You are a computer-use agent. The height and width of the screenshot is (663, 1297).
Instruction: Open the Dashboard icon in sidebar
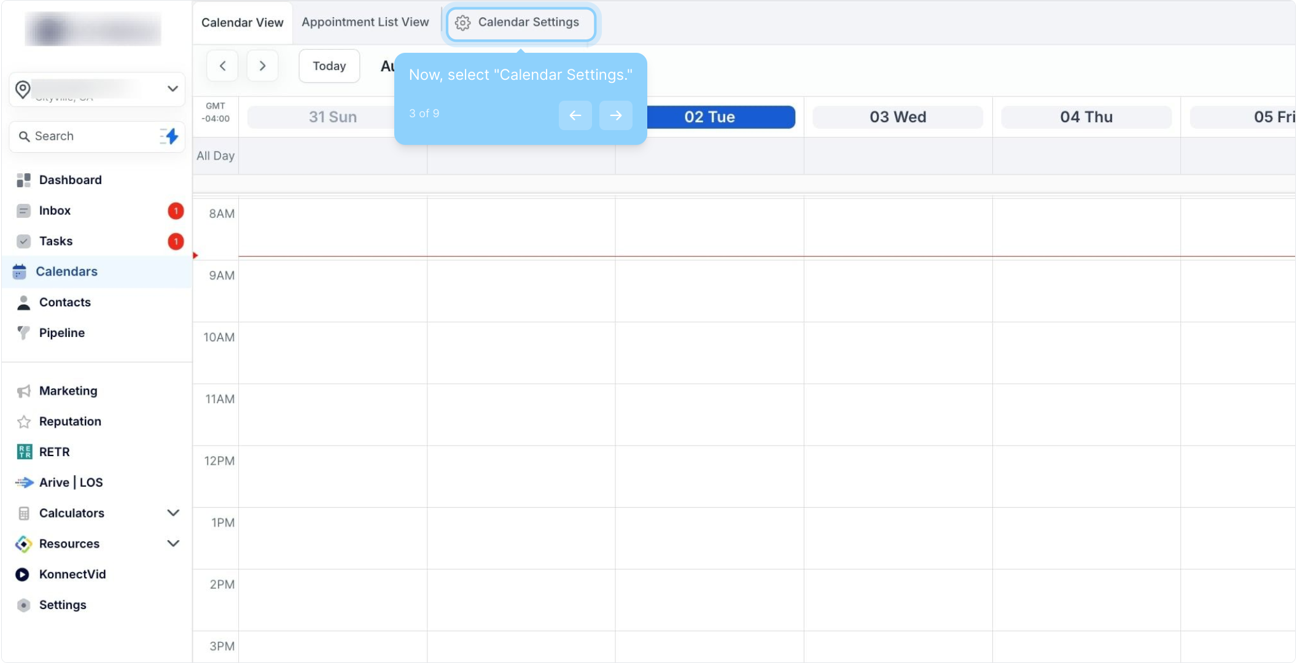coord(23,180)
